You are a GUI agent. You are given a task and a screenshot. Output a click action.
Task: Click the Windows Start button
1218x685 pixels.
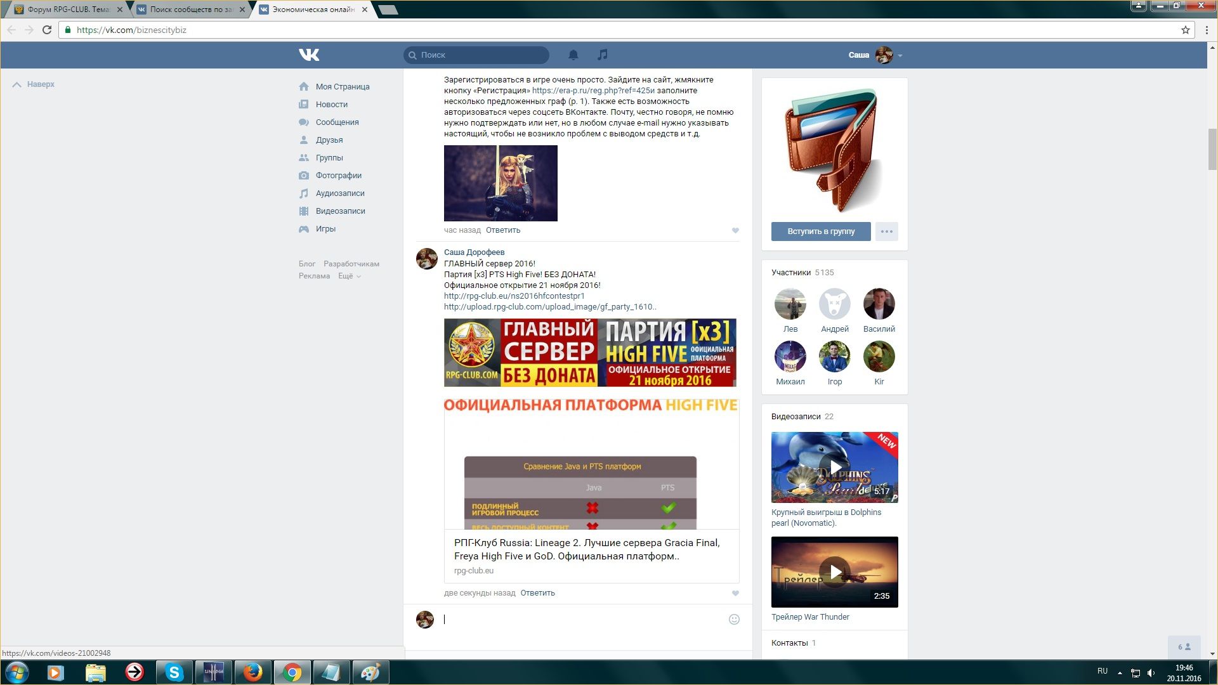point(17,672)
